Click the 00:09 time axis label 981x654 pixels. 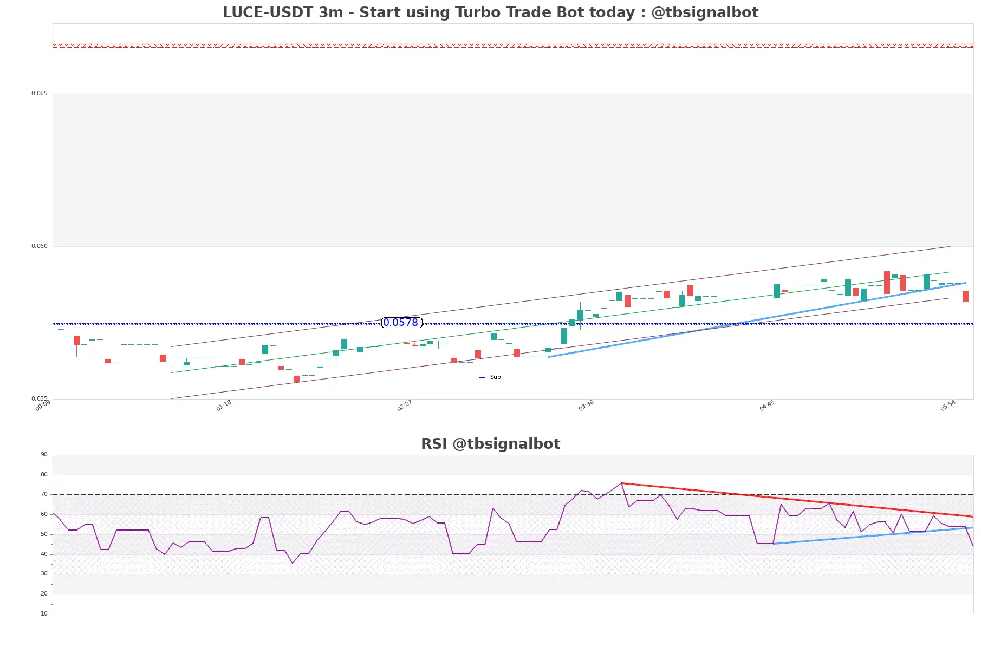tap(43, 406)
